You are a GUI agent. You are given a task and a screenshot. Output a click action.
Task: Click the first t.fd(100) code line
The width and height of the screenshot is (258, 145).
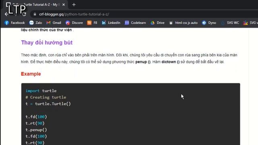(x=36, y=117)
